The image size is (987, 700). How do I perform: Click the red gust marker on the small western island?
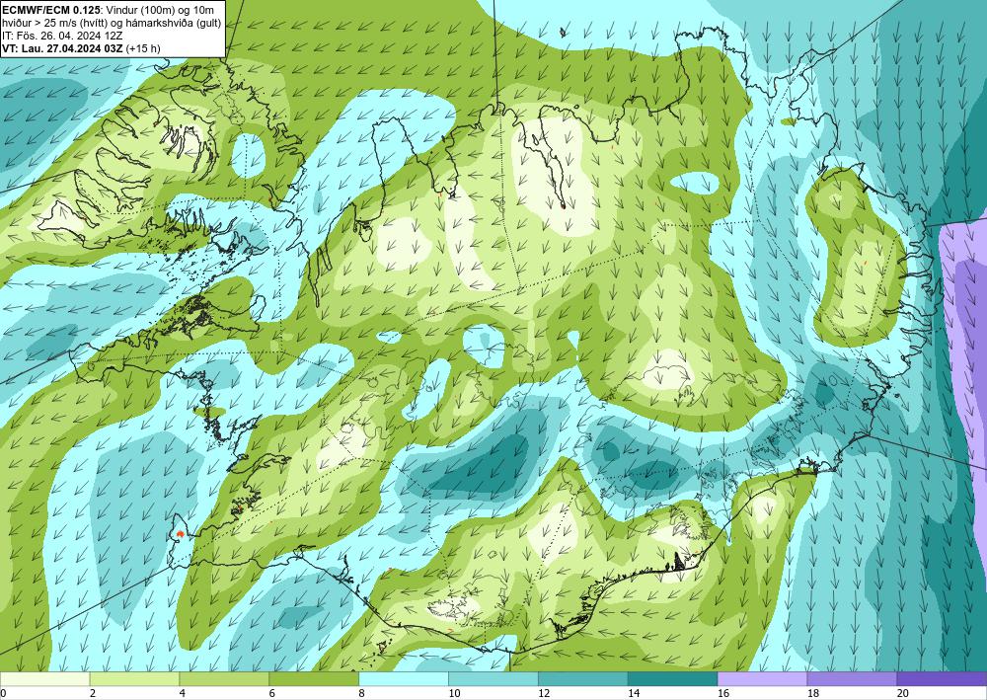coord(181,534)
